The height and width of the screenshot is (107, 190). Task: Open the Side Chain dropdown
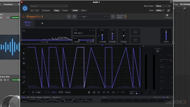pos(163,6)
